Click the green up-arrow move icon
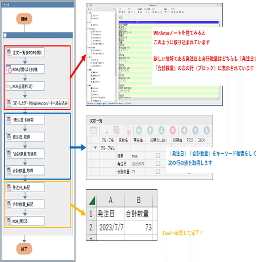Screen dimensions: 262x262 click(x=150, y=130)
